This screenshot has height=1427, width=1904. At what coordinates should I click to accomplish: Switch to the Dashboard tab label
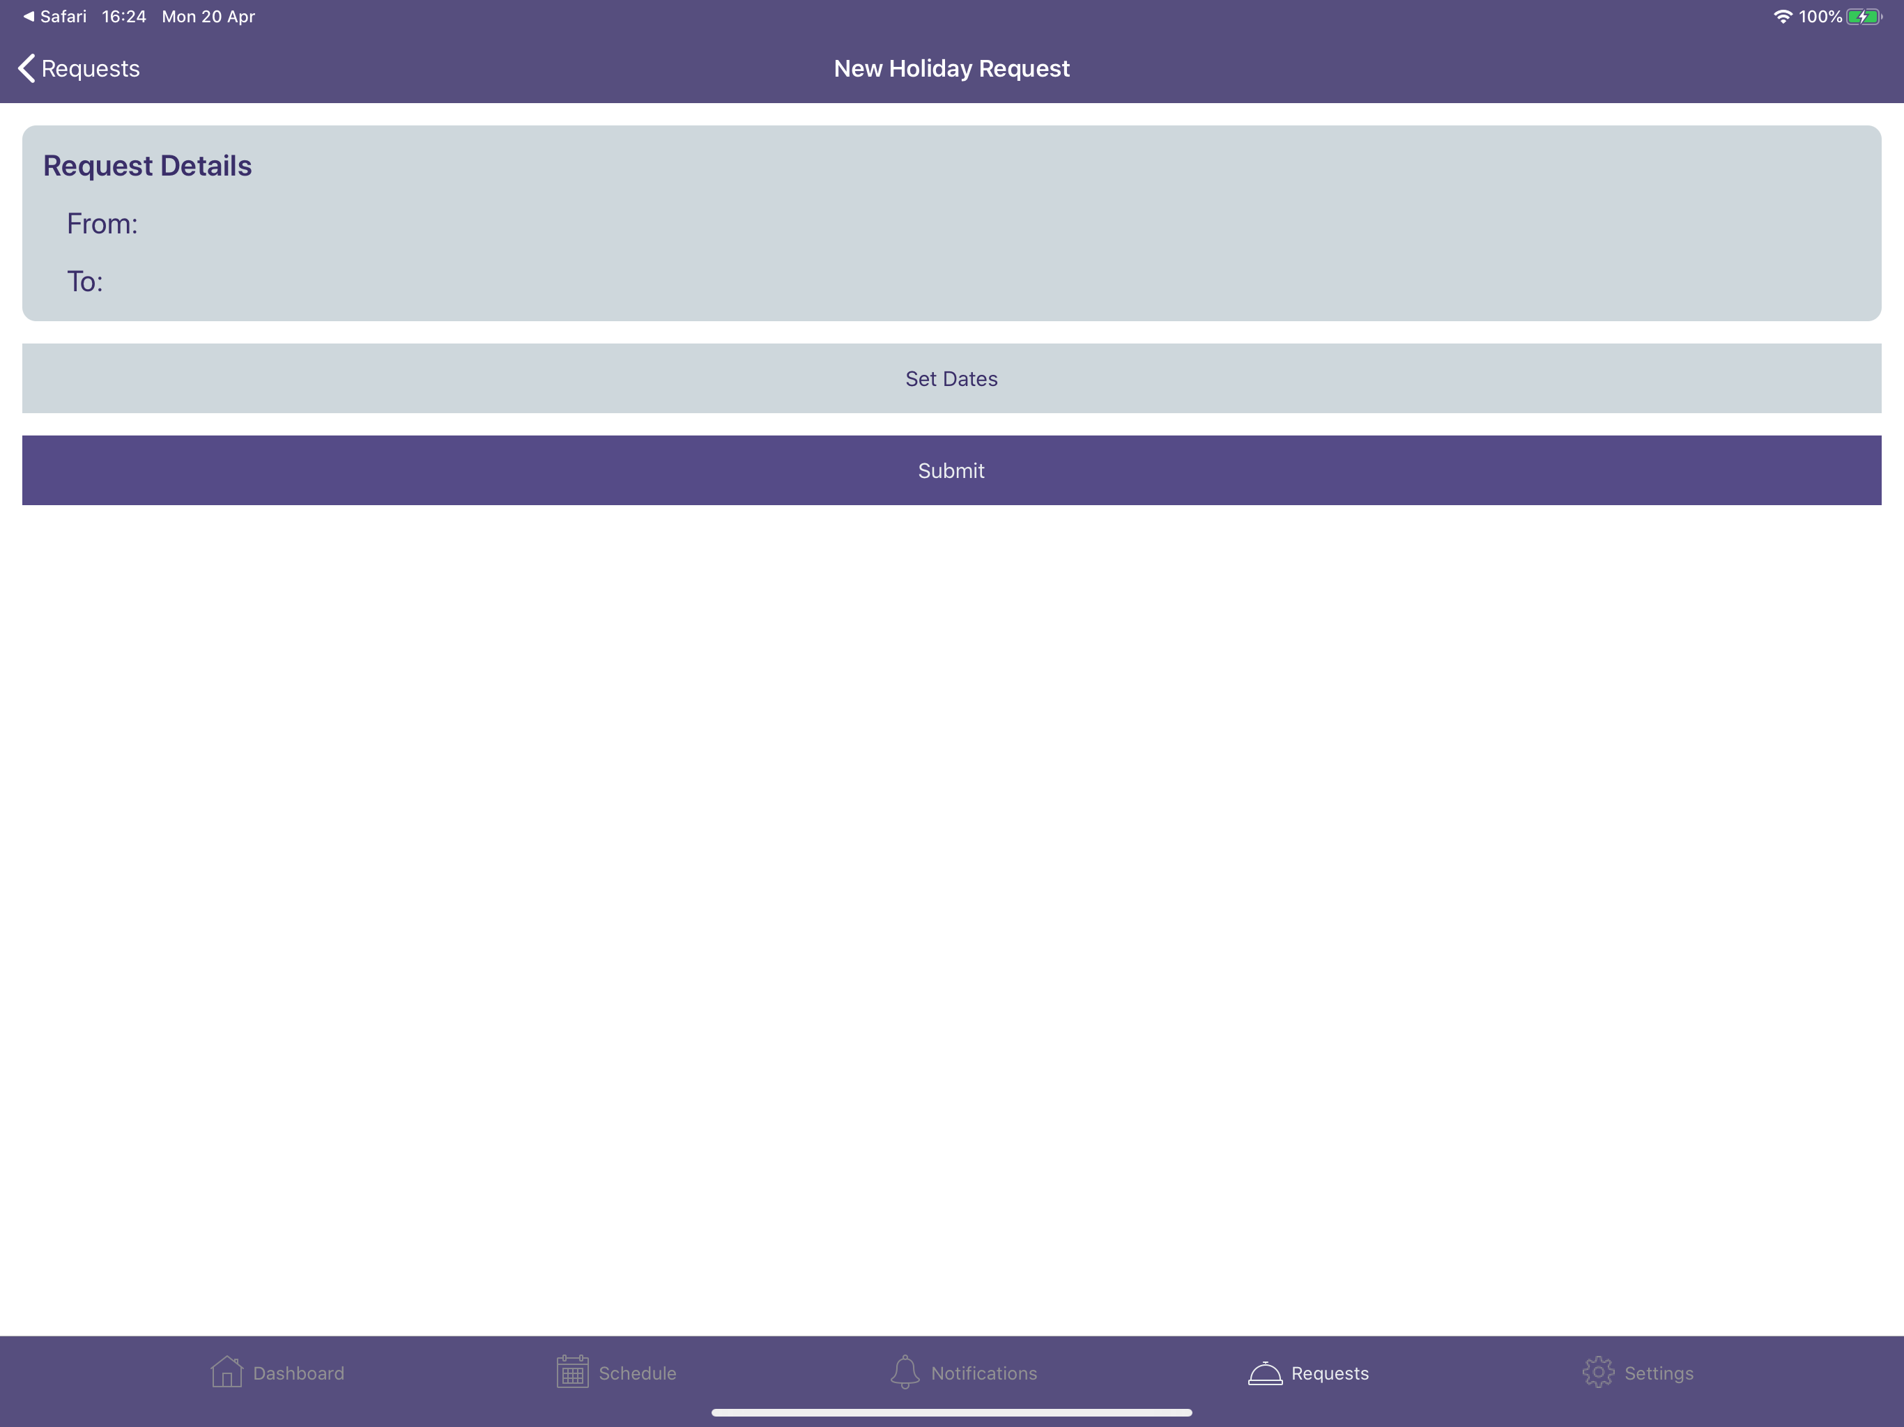tap(299, 1373)
